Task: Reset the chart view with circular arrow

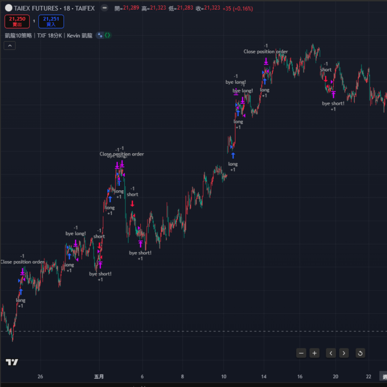Action: (x=360, y=353)
